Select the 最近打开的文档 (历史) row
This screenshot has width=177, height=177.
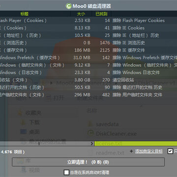tap(88, 88)
